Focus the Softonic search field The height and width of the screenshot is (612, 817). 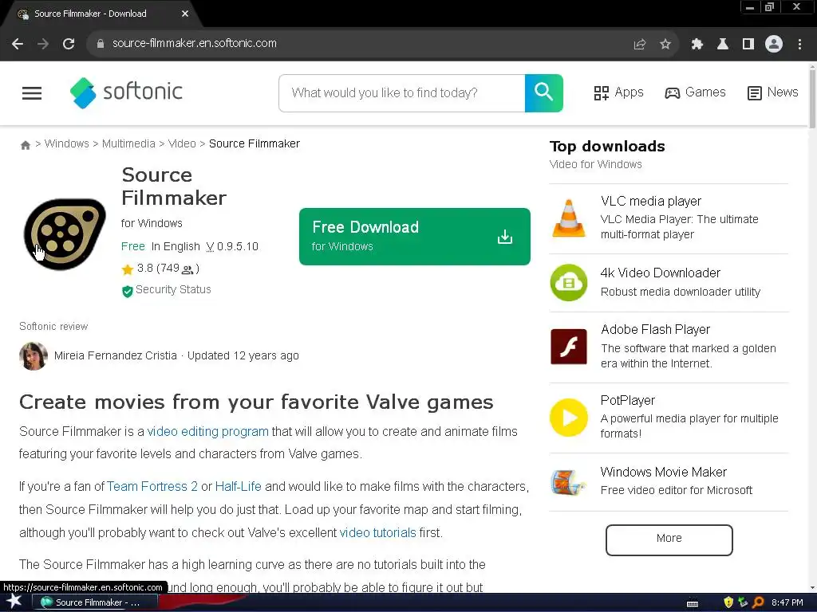tap(402, 93)
